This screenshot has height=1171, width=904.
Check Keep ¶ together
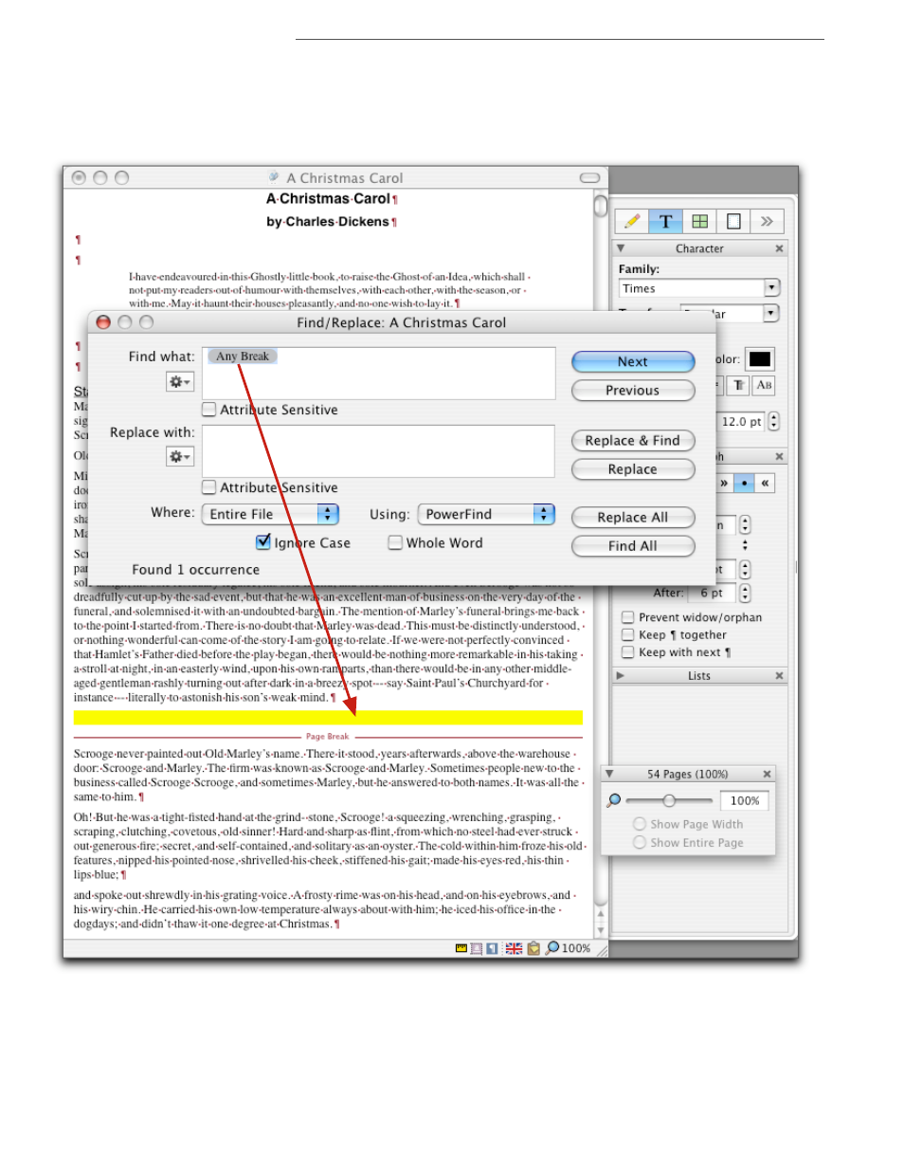tap(627, 635)
